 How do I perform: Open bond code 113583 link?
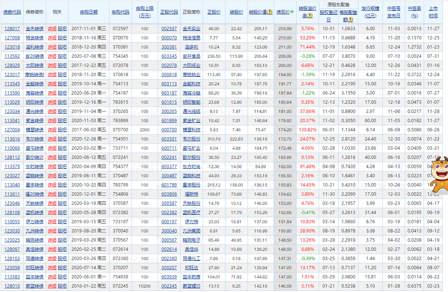pyautogui.click(x=12, y=277)
